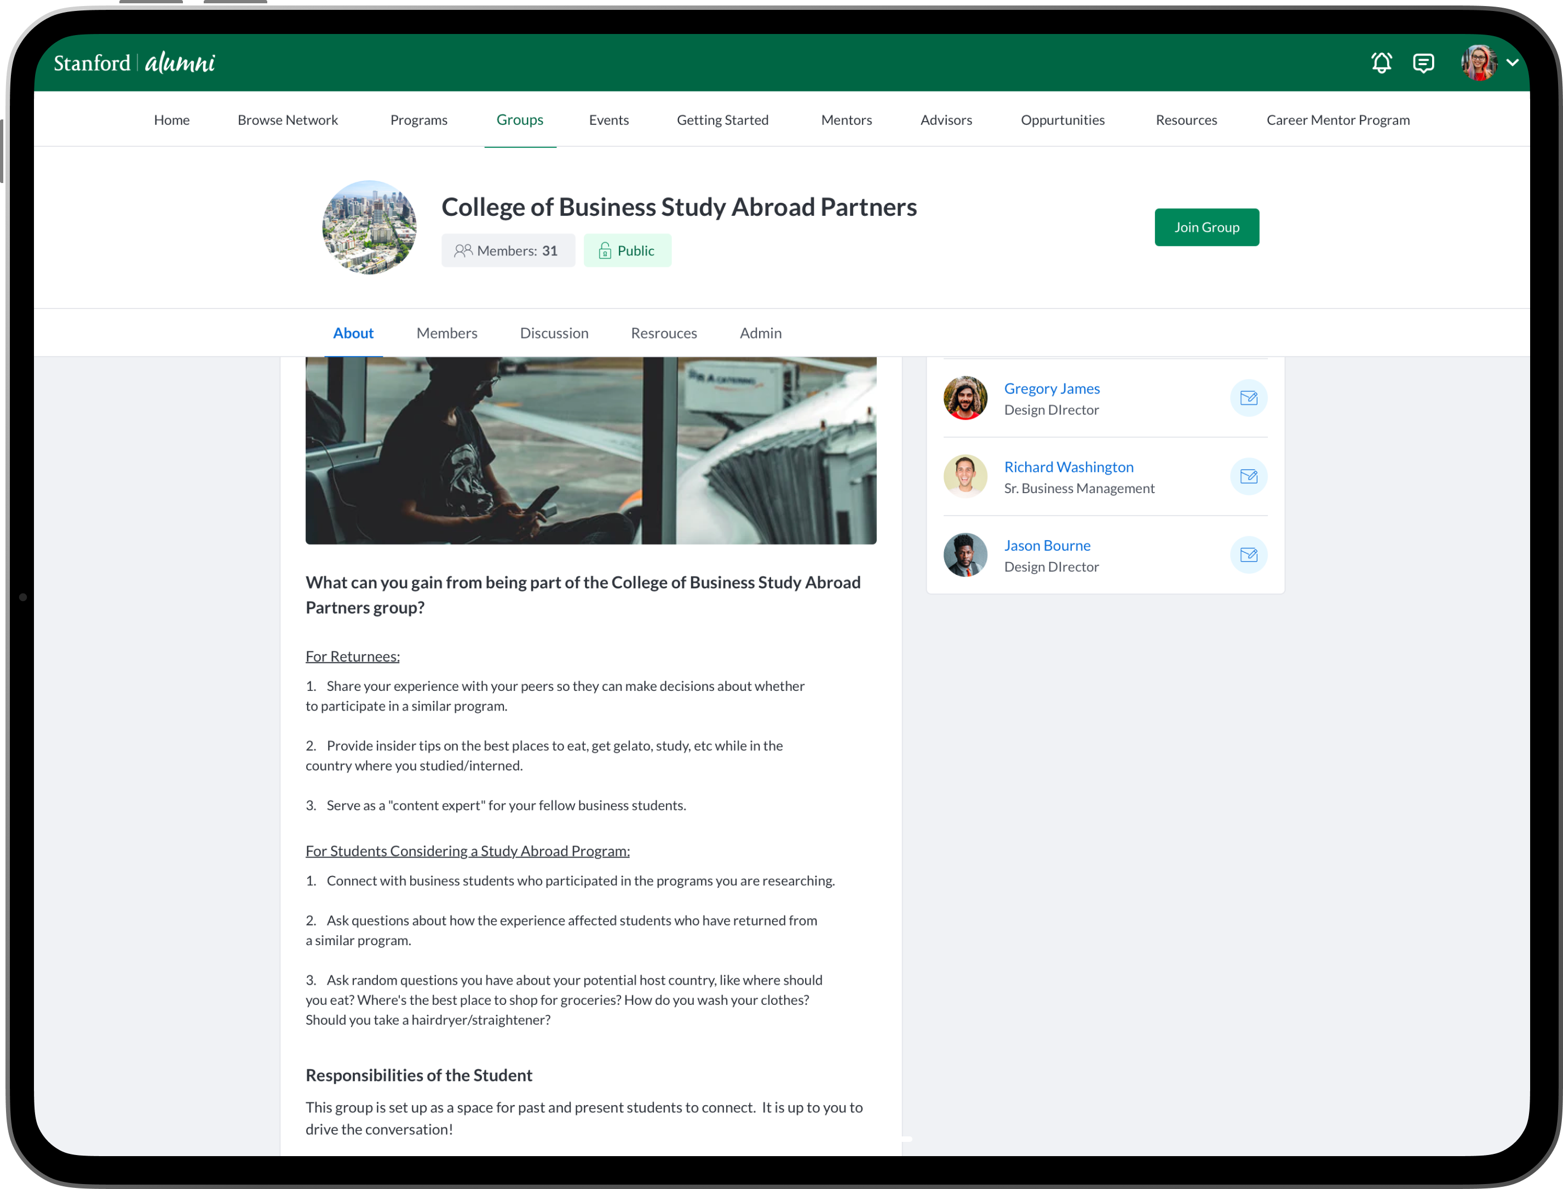Open the Discussion tab
Screen dimensions: 1563x1189
coord(554,333)
